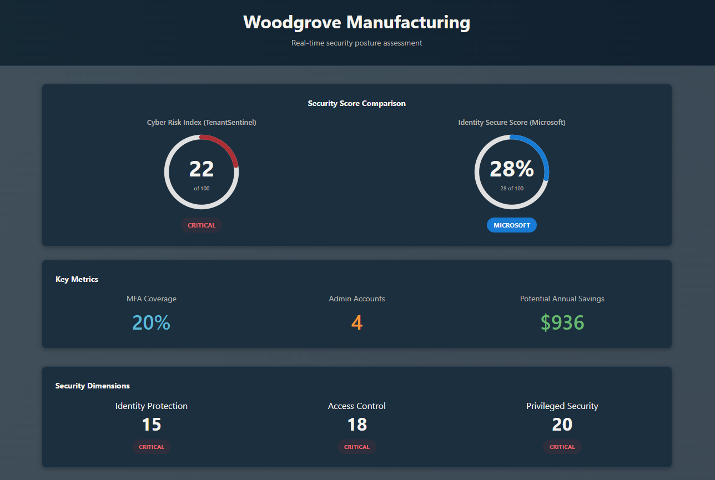Click the CRITICAL badge under Access Control
Image resolution: width=715 pixels, height=480 pixels.
pos(357,447)
